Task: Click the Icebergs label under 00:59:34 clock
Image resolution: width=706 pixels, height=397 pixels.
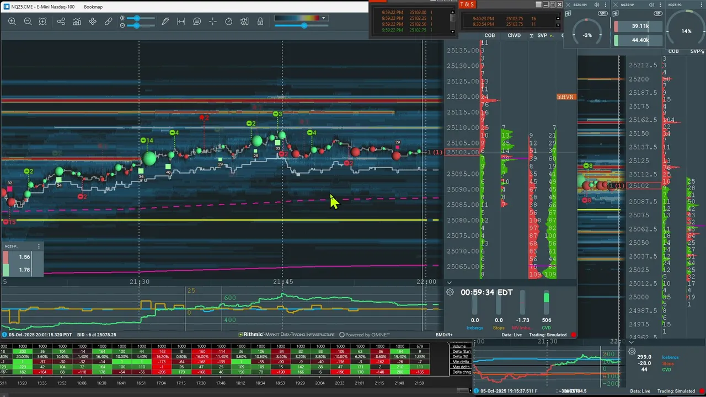Action: pyautogui.click(x=475, y=328)
